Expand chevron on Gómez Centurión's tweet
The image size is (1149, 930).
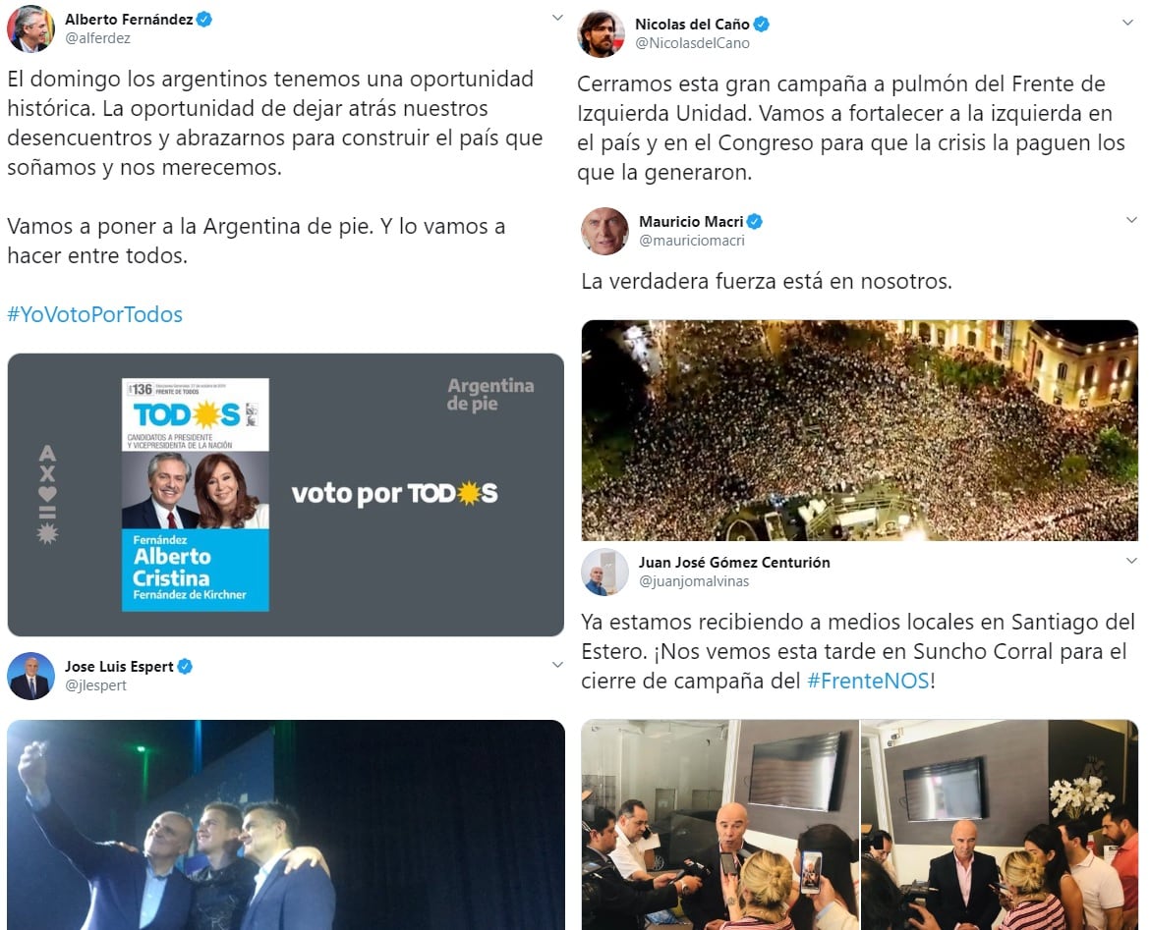point(1131,561)
